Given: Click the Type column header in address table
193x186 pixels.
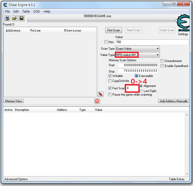Looking at the screenshot, I should pos(86,110).
